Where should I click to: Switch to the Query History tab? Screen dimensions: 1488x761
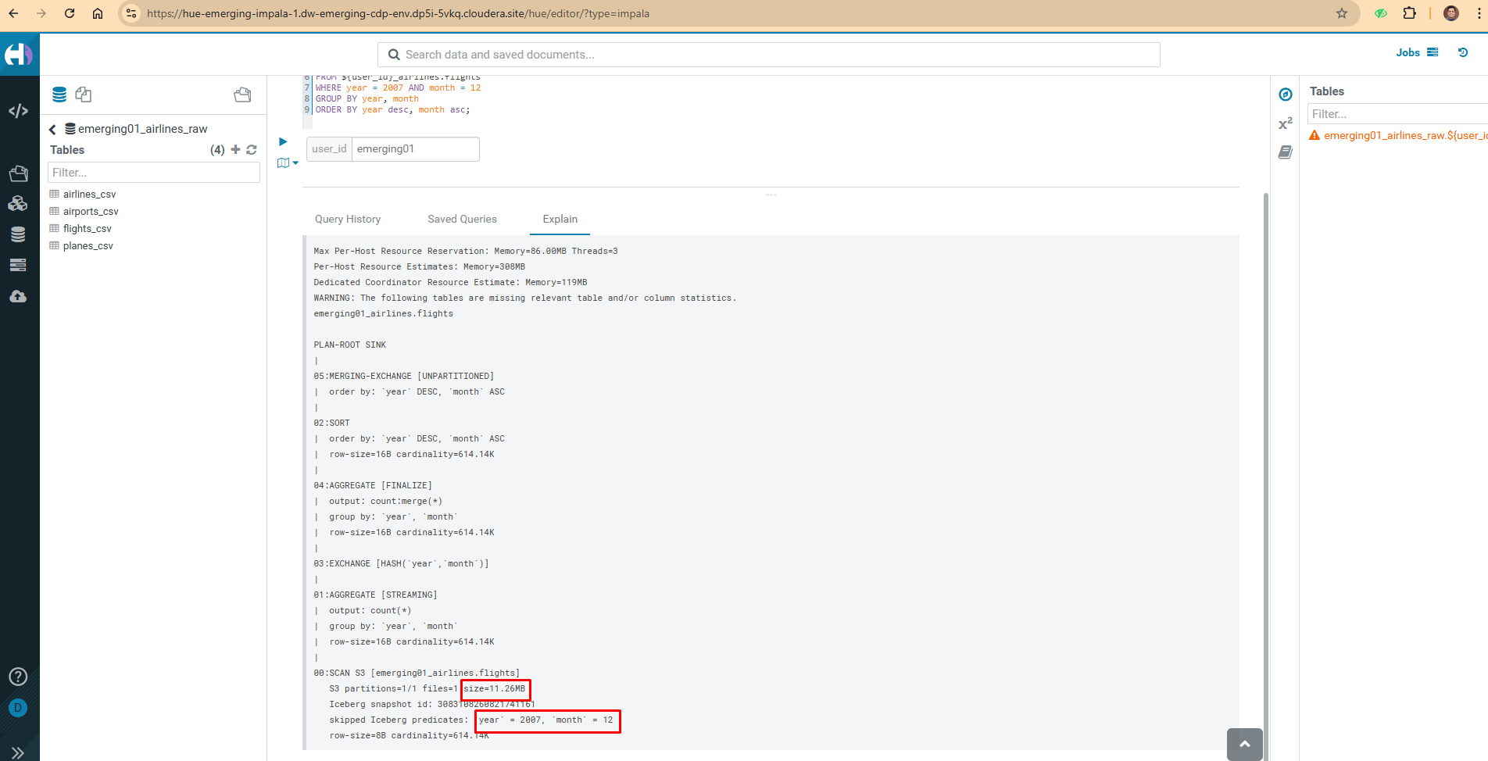348,219
